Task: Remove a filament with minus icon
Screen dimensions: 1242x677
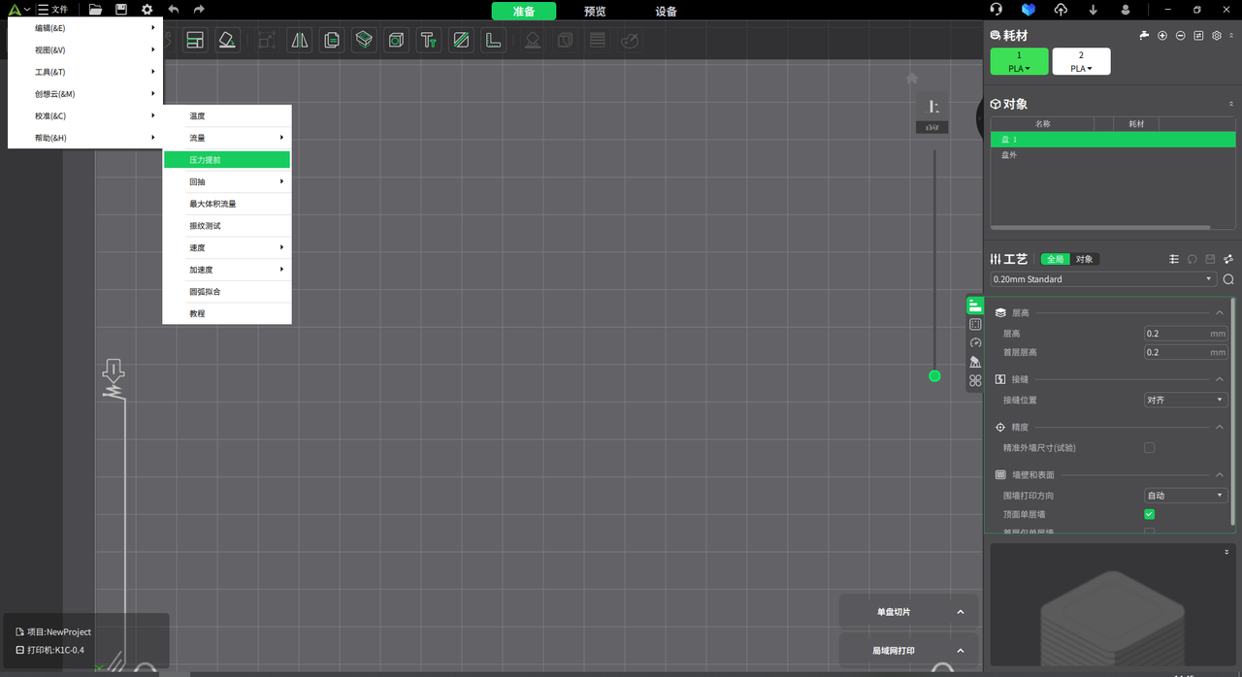Action: point(1180,35)
